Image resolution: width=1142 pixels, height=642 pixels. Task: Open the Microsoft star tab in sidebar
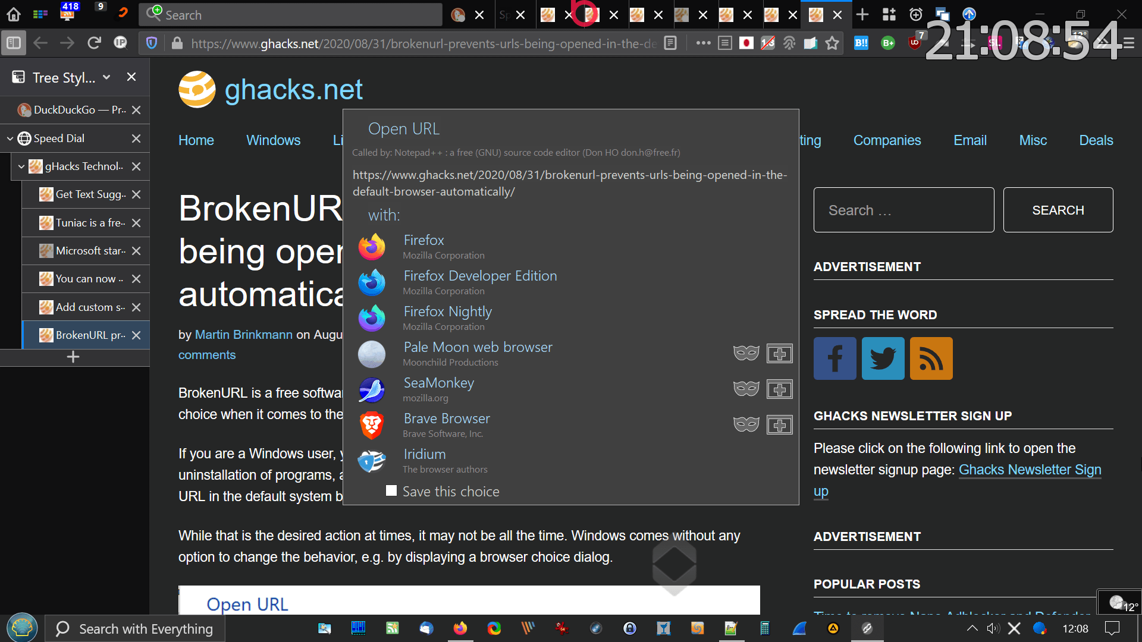[x=86, y=251]
